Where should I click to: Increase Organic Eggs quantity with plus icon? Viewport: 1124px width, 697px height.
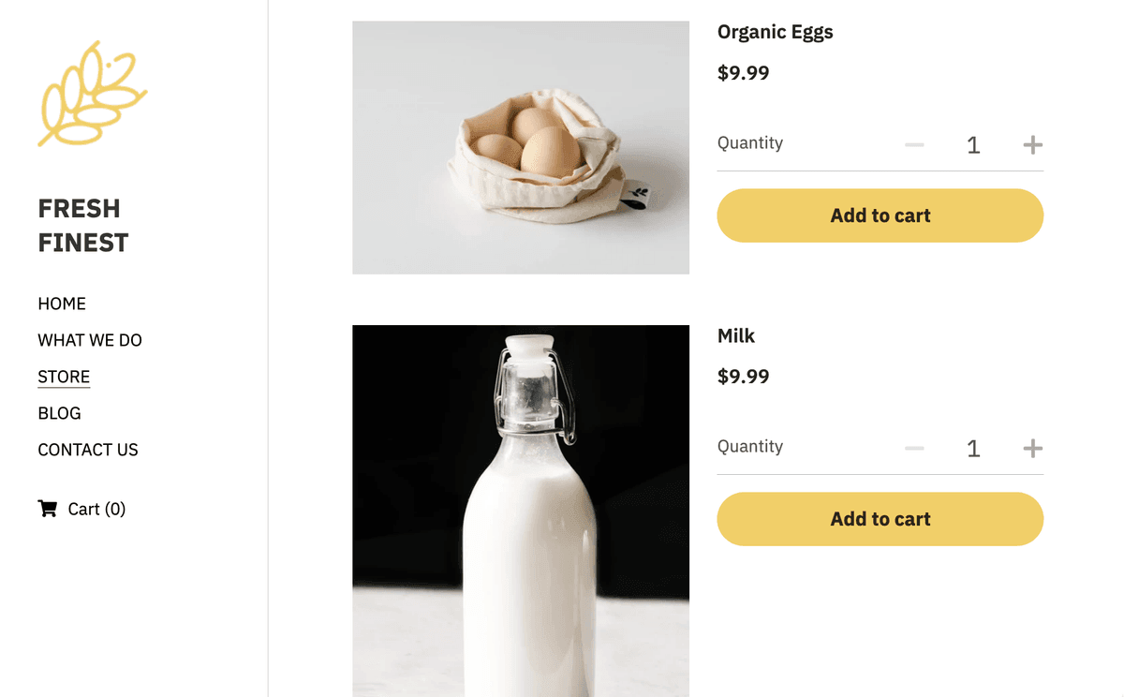[x=1032, y=145]
